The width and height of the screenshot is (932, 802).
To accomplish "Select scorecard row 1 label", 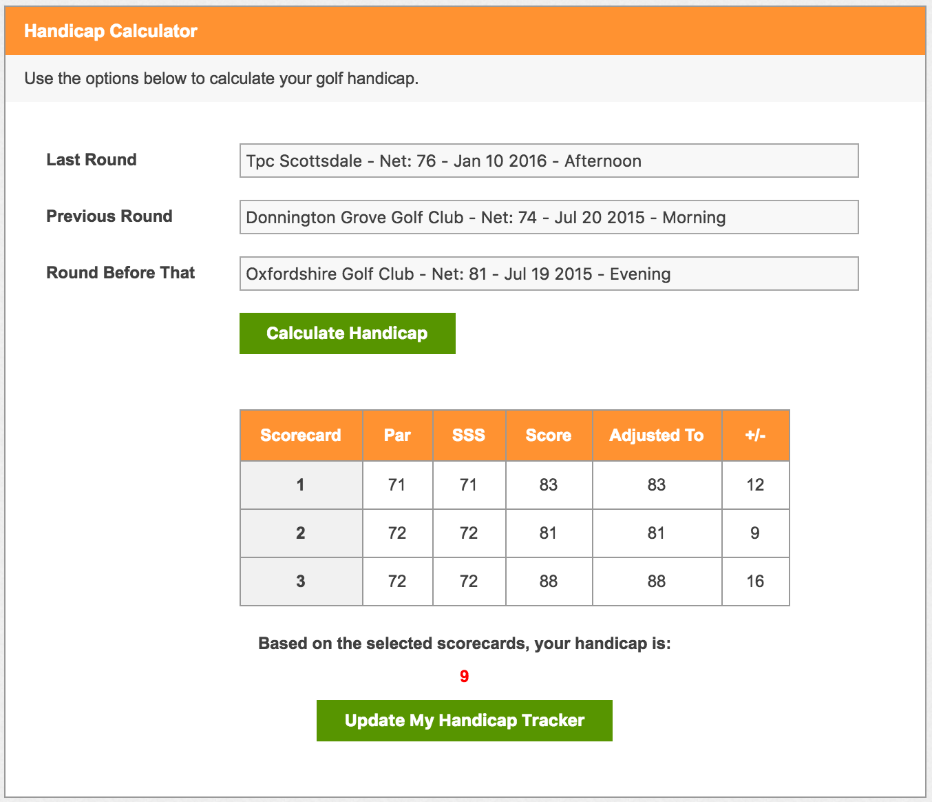I will 301,485.
